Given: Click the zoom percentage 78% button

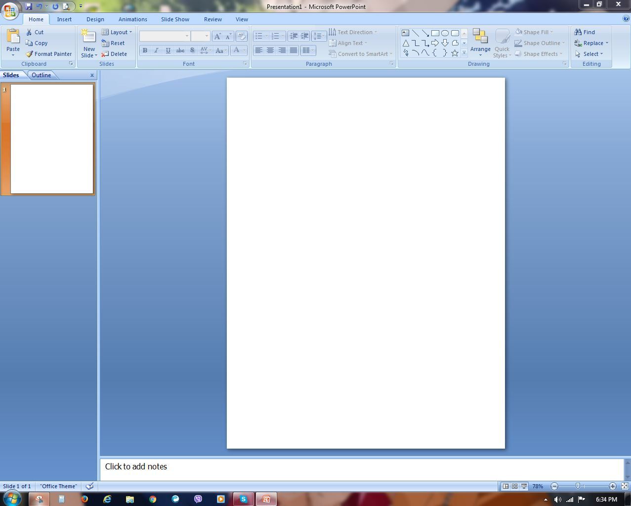Looking at the screenshot, I should click(538, 486).
